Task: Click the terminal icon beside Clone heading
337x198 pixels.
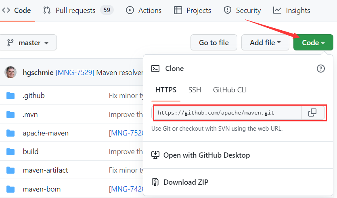Action: (155, 69)
